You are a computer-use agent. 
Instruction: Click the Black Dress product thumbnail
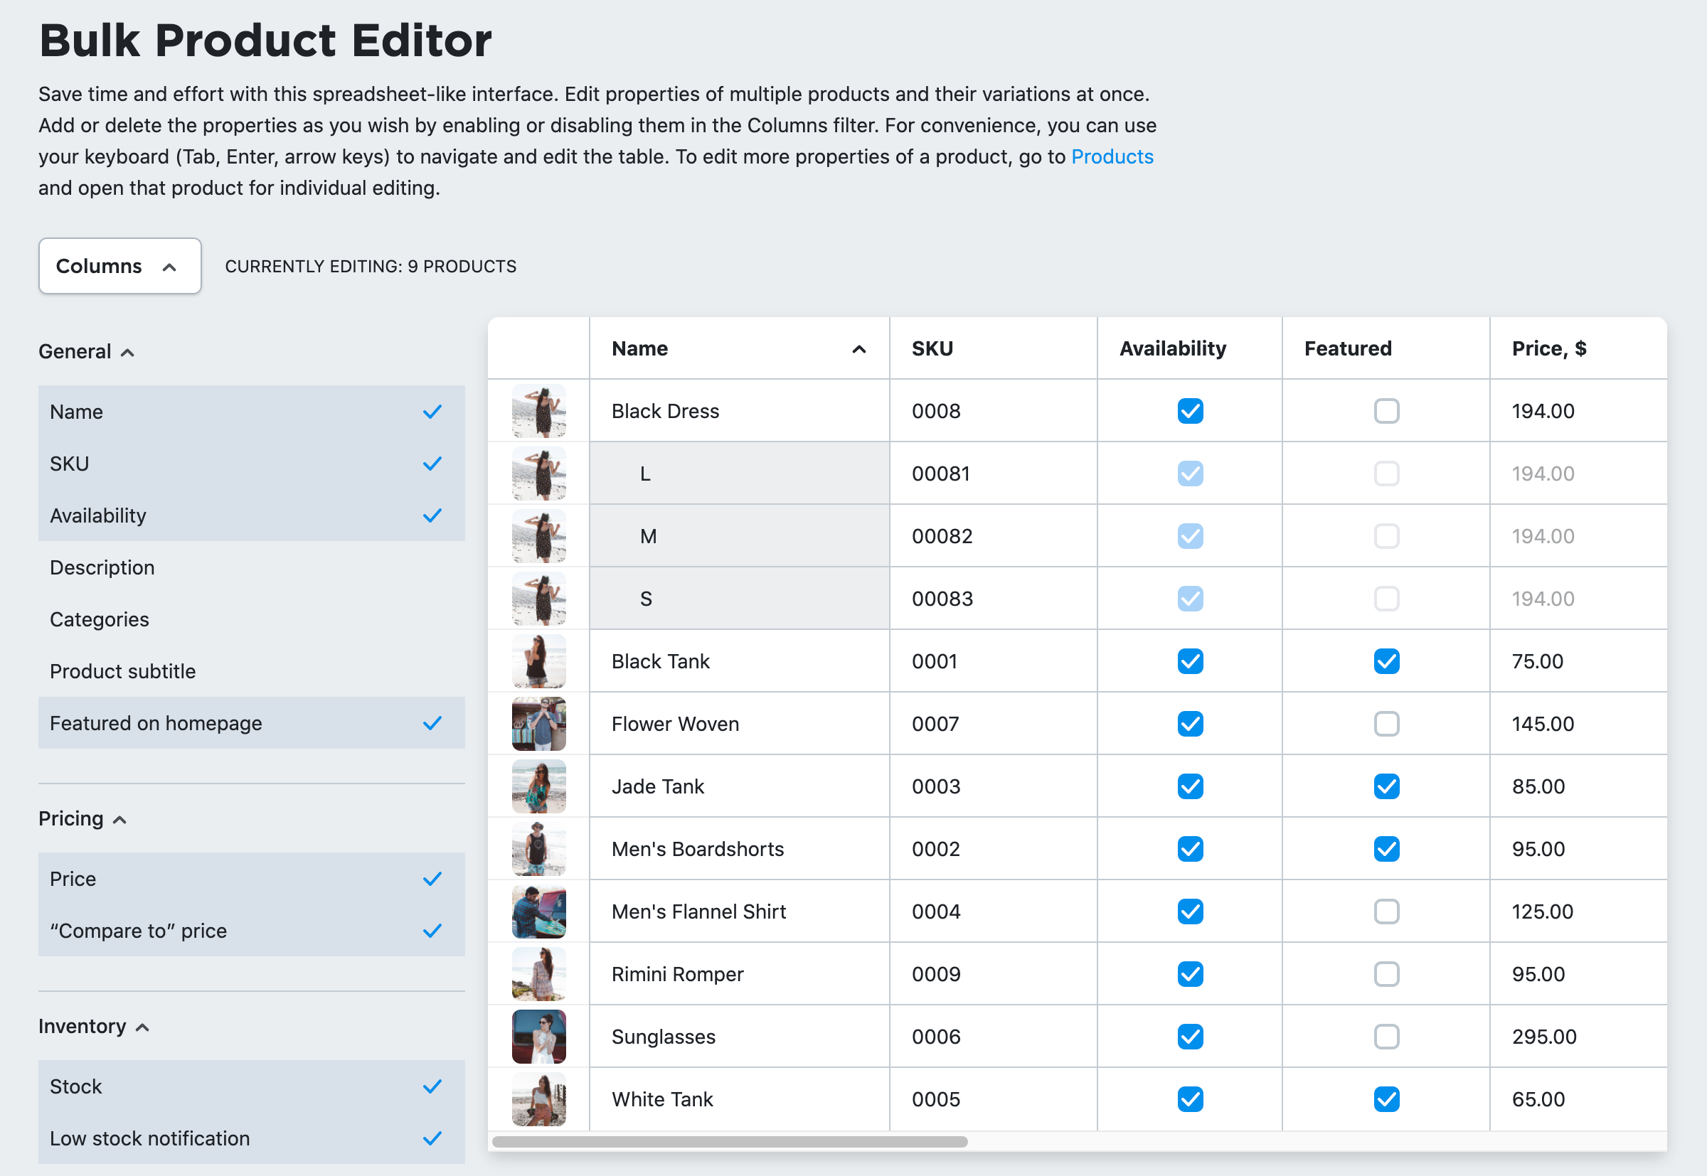[539, 410]
